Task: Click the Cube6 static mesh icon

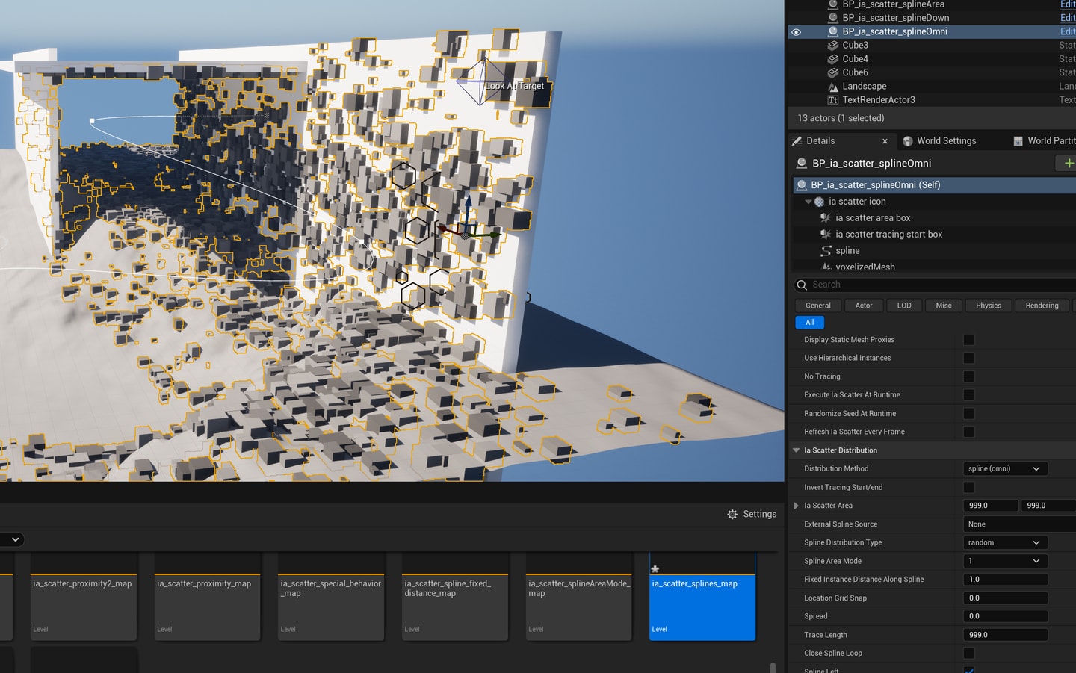Action: (832, 72)
